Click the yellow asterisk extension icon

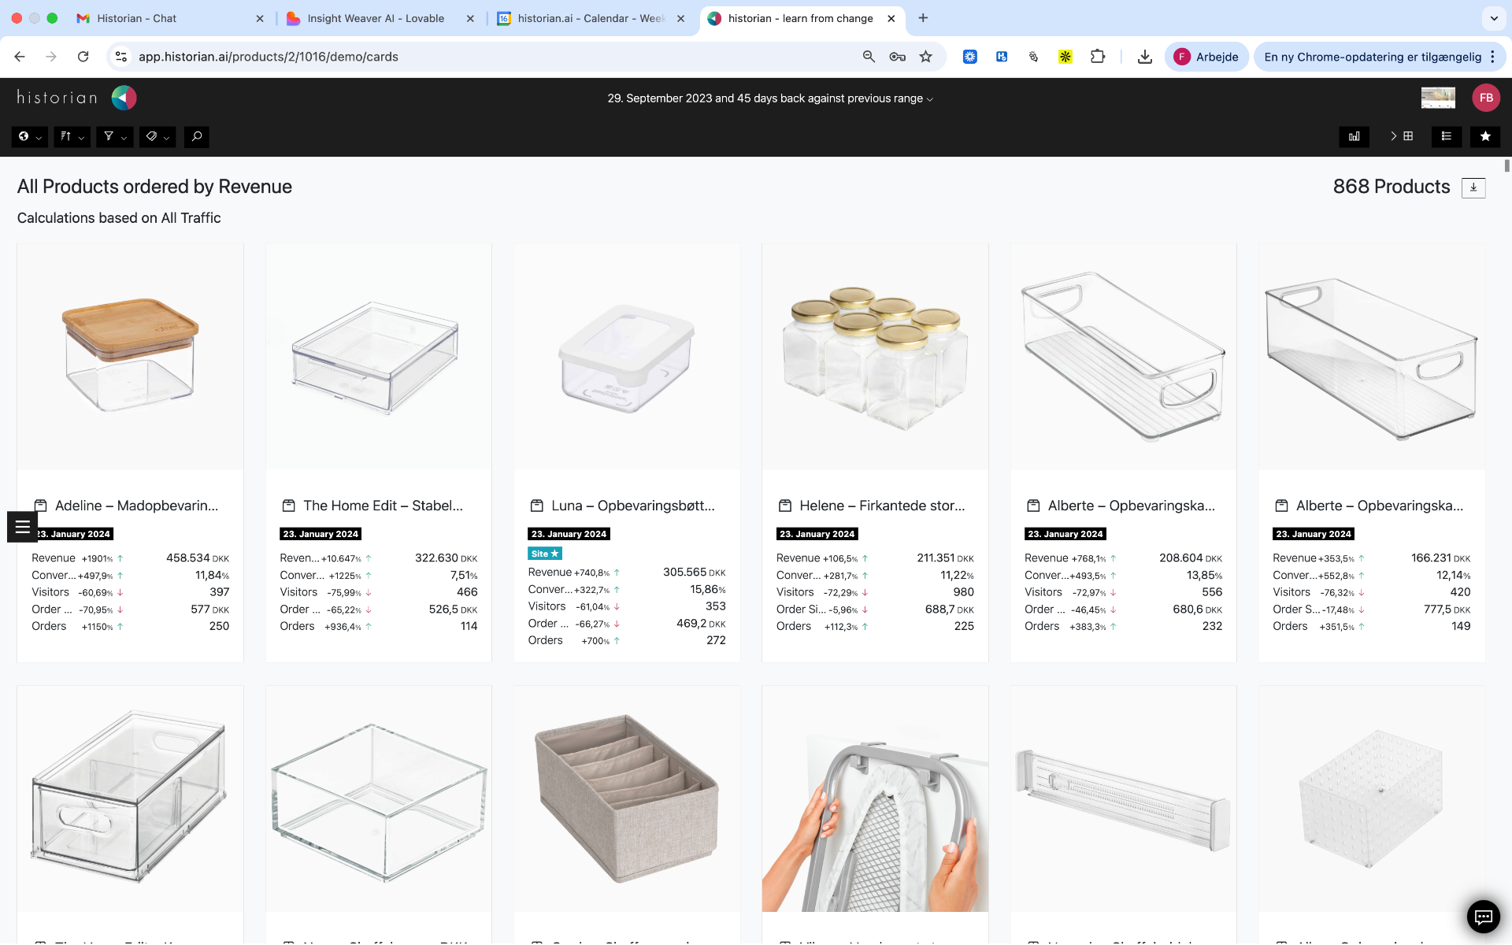(1065, 57)
